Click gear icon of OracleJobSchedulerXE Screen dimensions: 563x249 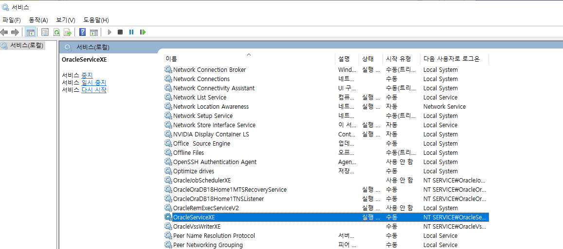tap(168, 180)
